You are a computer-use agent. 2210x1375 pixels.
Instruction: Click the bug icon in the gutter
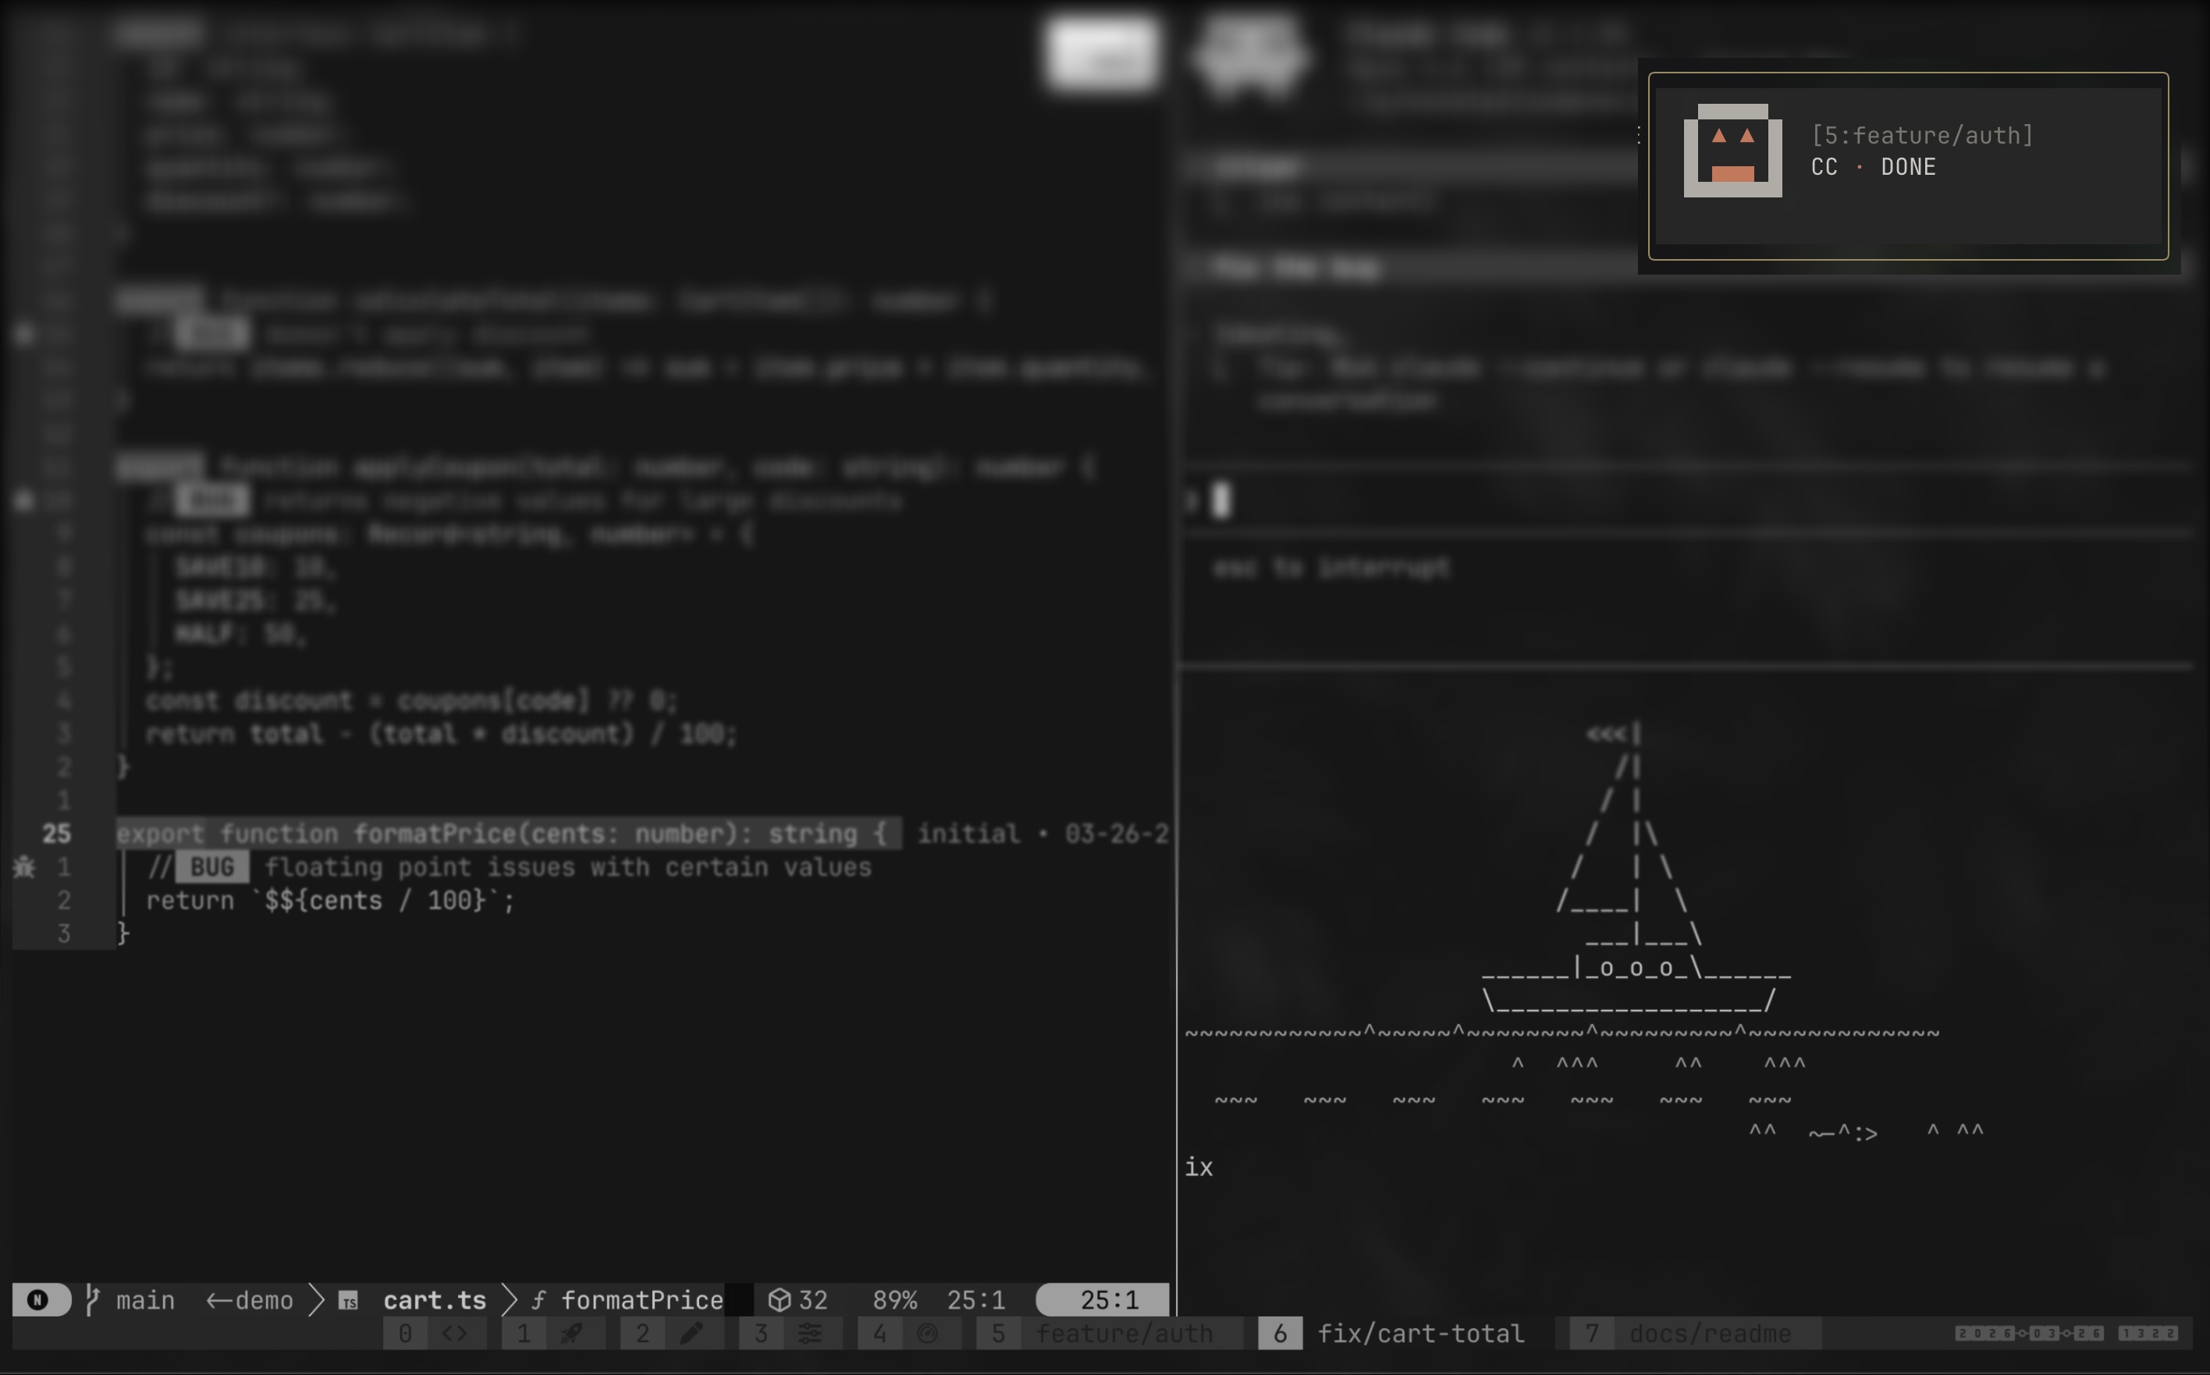click(24, 867)
